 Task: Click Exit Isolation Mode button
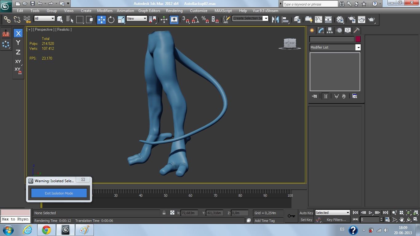(59, 193)
